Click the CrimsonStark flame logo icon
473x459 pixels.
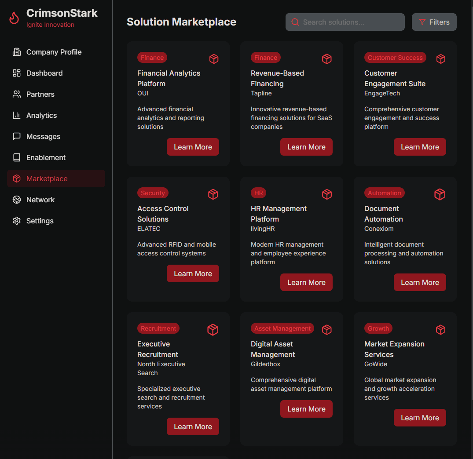(x=14, y=18)
